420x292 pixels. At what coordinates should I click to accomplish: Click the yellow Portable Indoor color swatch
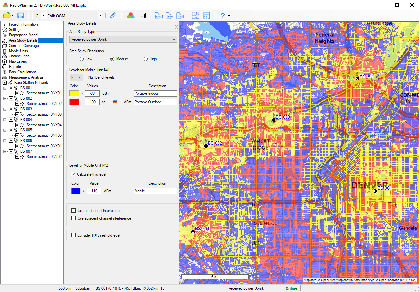pos(74,93)
